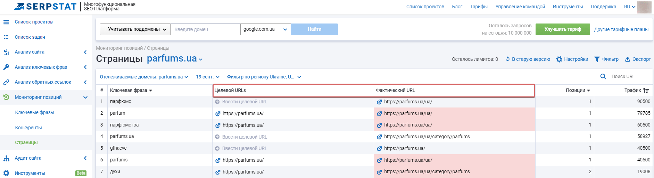The height and width of the screenshot is (178, 654).
Task: Sort by Позиции column header
Action: [x=578, y=90]
